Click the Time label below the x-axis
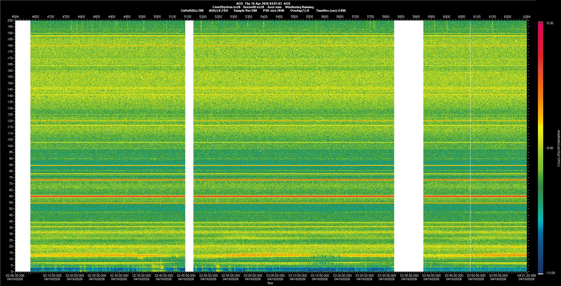The width and height of the screenshot is (561, 286). [270, 283]
